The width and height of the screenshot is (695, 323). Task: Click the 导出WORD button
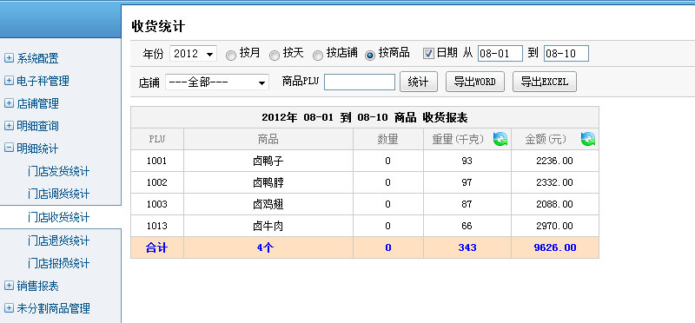point(474,82)
